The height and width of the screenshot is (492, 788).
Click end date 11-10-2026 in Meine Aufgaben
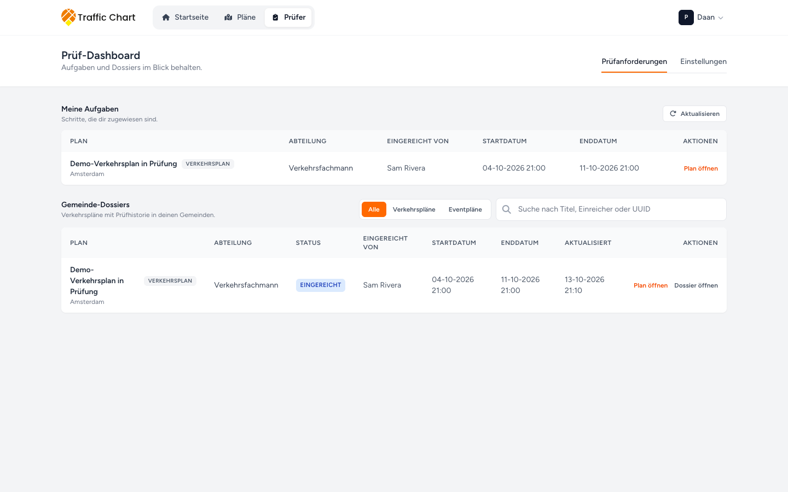[609, 168]
